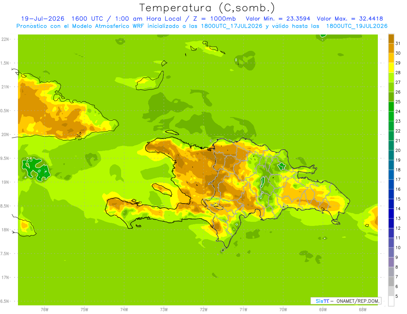Screen dimensions: 407x314
Task: Click the gray legend band between 6 and 7
Action: point(391,281)
